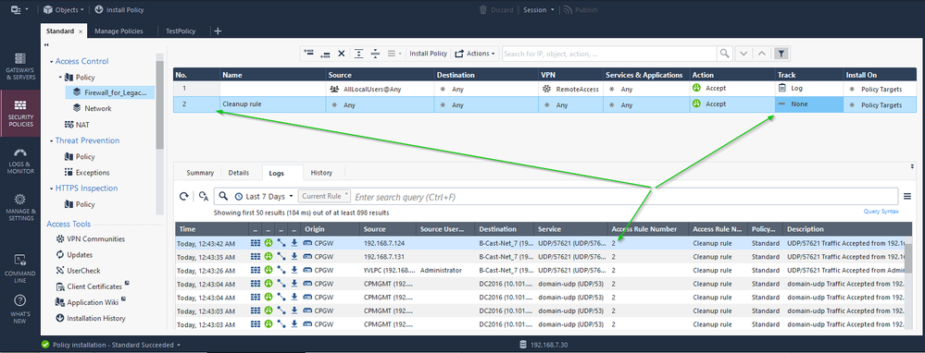Go to next search match arrow
Image resolution: width=925 pixels, height=353 pixels.
tap(744, 54)
